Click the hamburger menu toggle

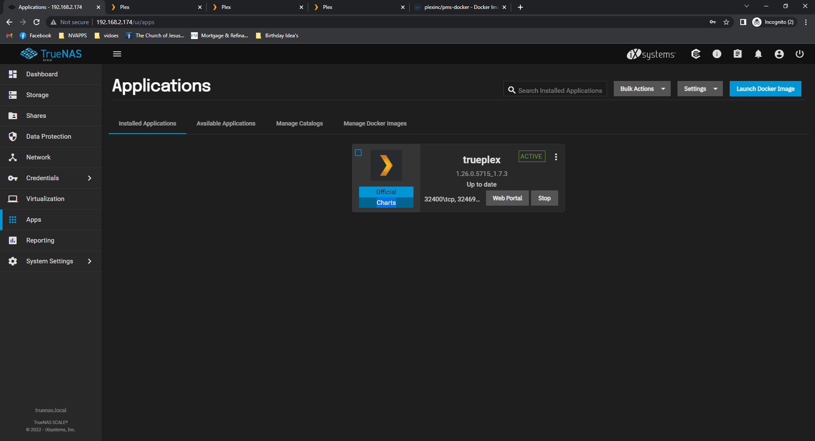pyautogui.click(x=117, y=54)
